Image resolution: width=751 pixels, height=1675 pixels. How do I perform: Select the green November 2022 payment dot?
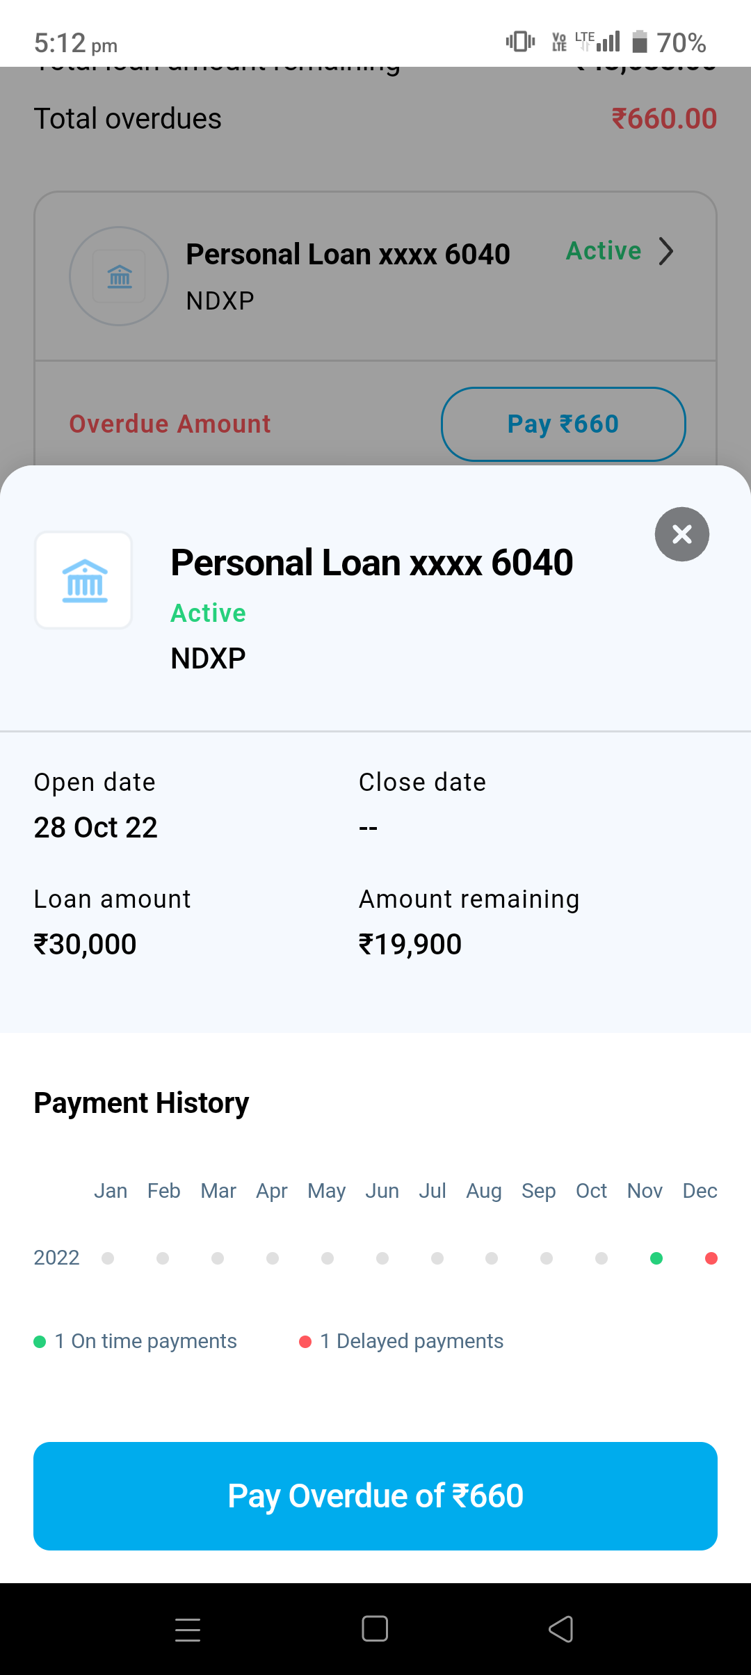656,1258
